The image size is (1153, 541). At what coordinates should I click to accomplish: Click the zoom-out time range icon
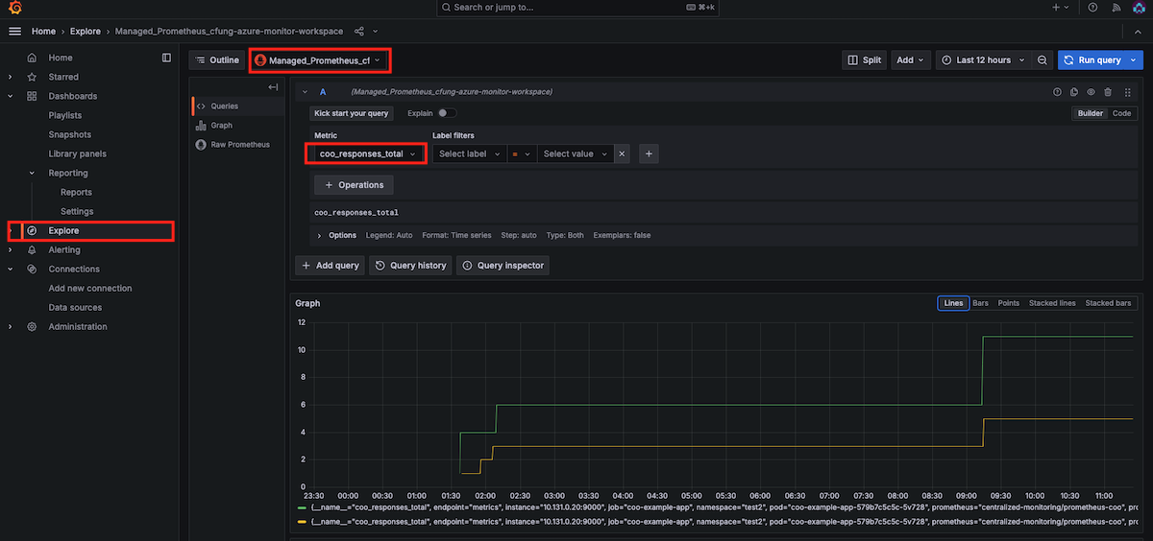point(1043,60)
